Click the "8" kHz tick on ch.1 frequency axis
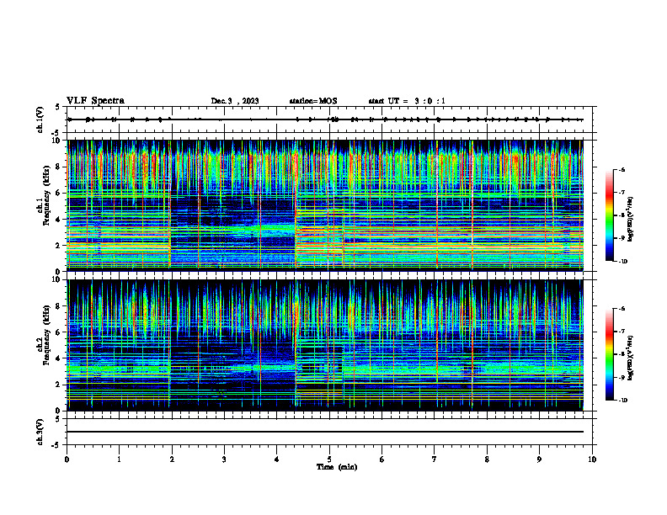Viewport: 667px width, 515px height. (58, 167)
